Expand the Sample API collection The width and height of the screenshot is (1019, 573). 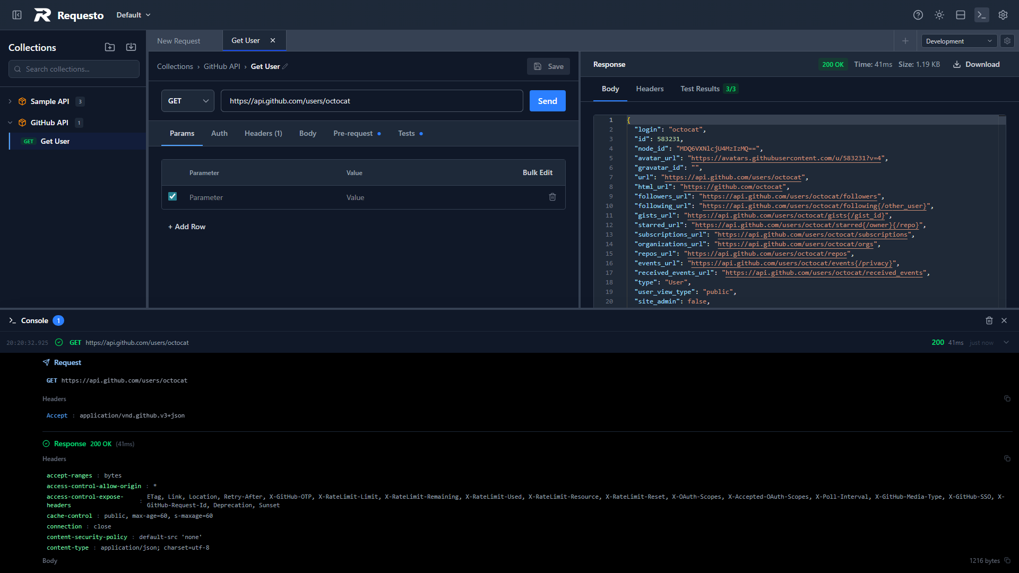10,101
